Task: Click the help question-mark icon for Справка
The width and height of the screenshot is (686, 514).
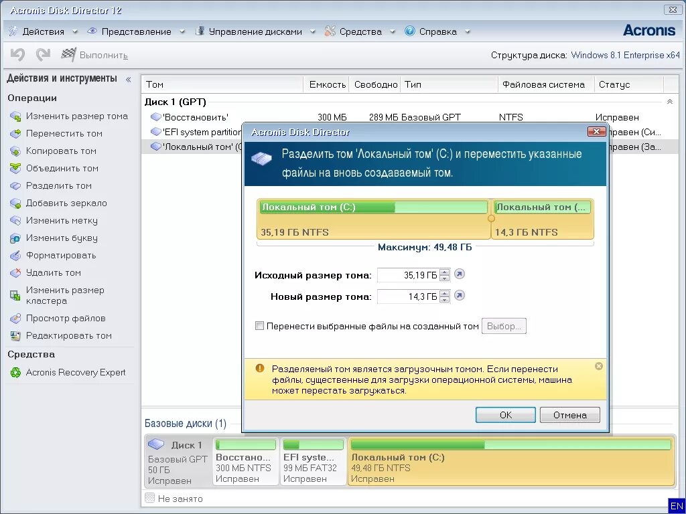Action: pos(409,31)
